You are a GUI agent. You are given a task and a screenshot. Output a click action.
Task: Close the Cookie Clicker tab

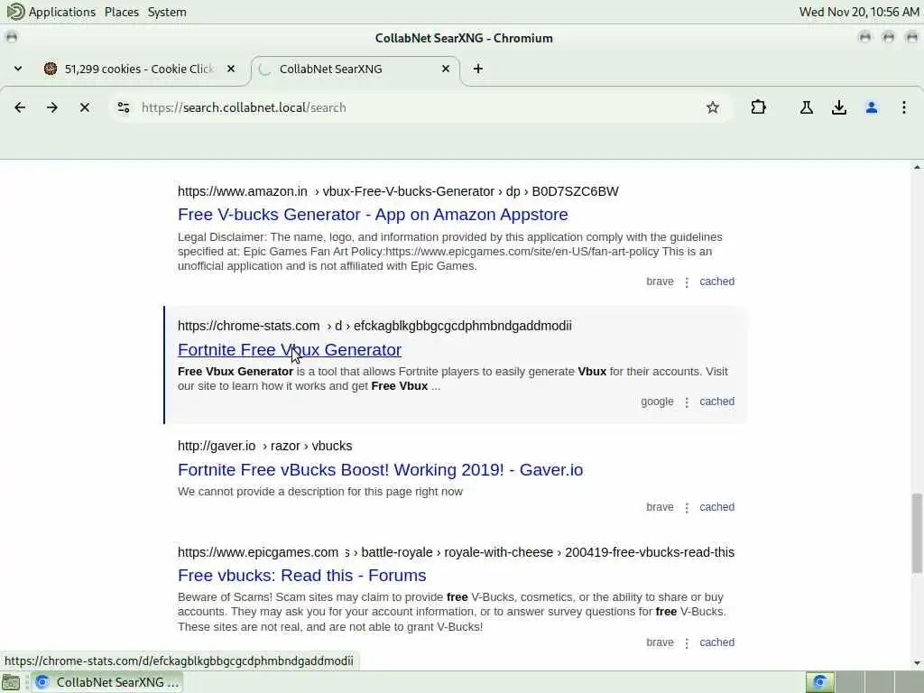pyautogui.click(x=231, y=69)
